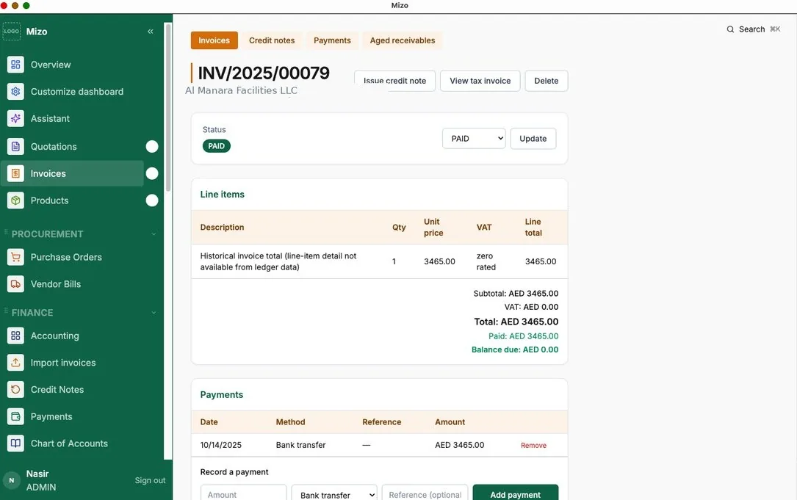Click the Purchase Orders cart icon
Image resolution: width=797 pixels, height=500 pixels.
[15, 257]
